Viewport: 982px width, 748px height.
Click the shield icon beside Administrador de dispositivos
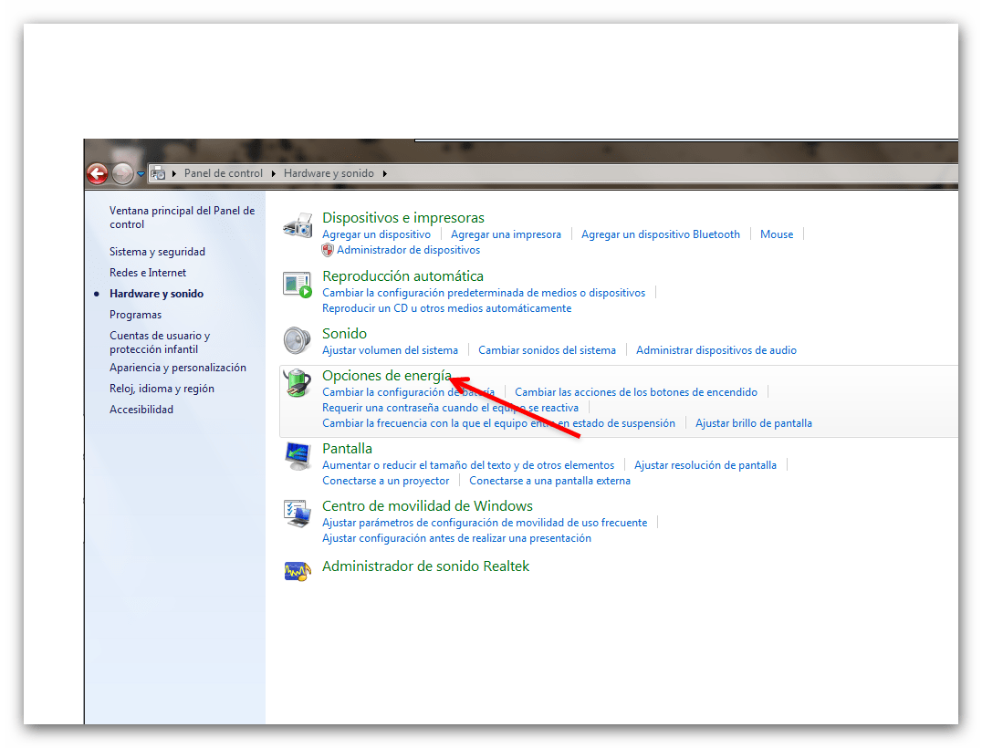pos(328,250)
